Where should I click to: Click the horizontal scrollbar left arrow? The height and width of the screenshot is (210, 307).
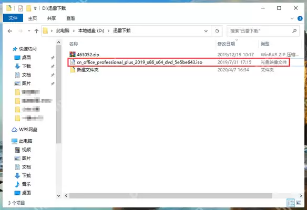tap(66, 195)
